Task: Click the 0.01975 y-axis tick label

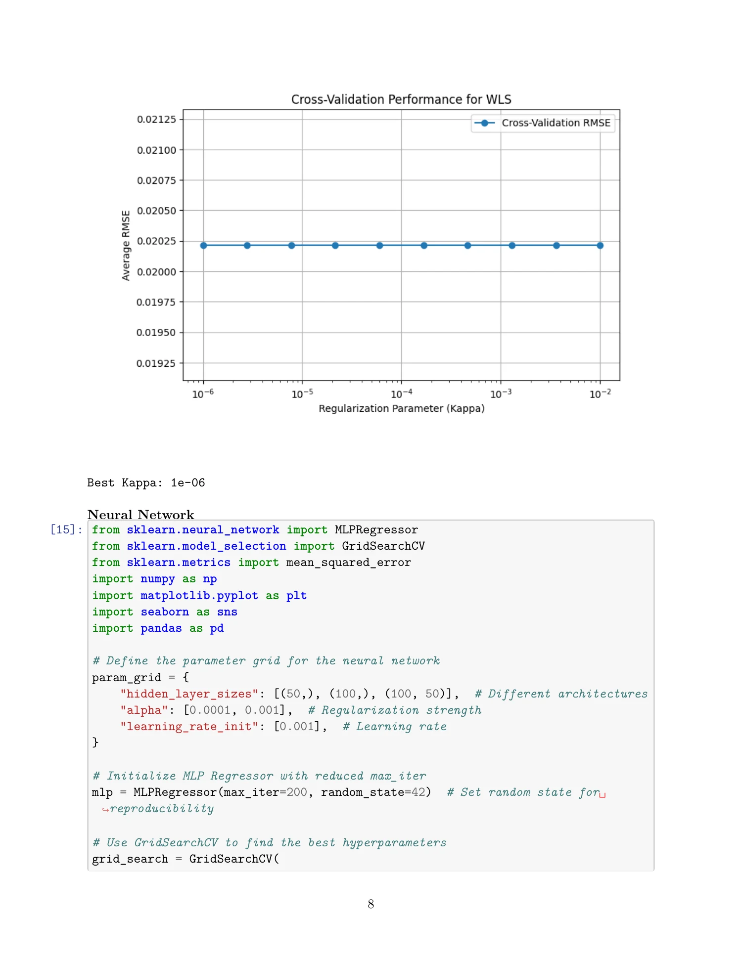Action: tap(156, 302)
